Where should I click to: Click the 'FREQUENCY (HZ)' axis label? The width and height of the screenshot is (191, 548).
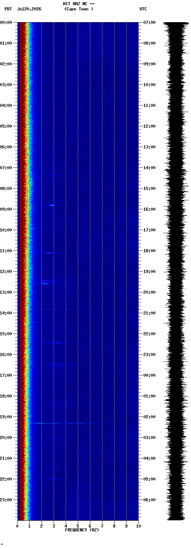tap(82, 530)
